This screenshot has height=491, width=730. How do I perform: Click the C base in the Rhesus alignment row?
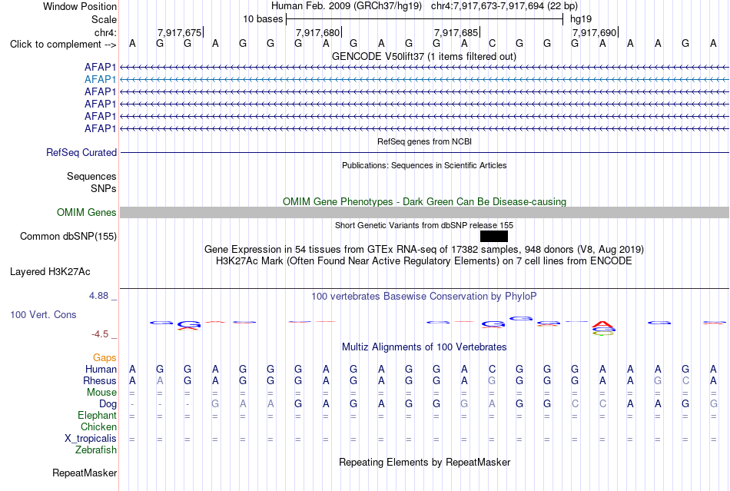coord(685,381)
